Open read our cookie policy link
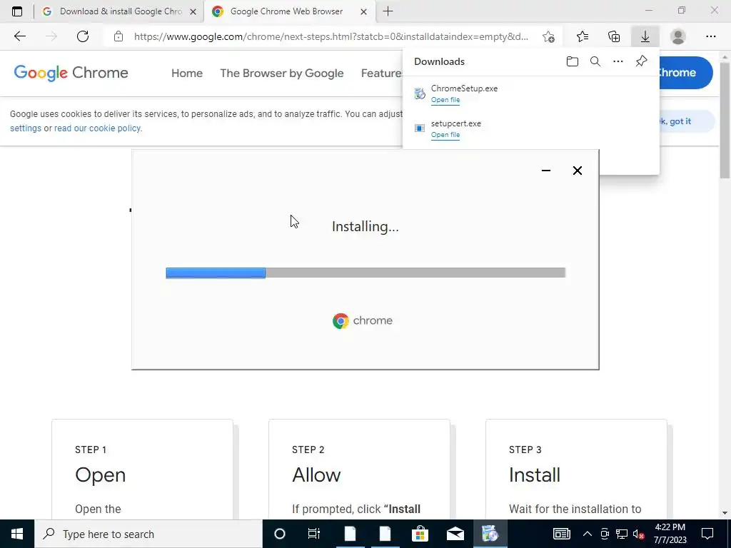731x548 pixels. (x=97, y=128)
